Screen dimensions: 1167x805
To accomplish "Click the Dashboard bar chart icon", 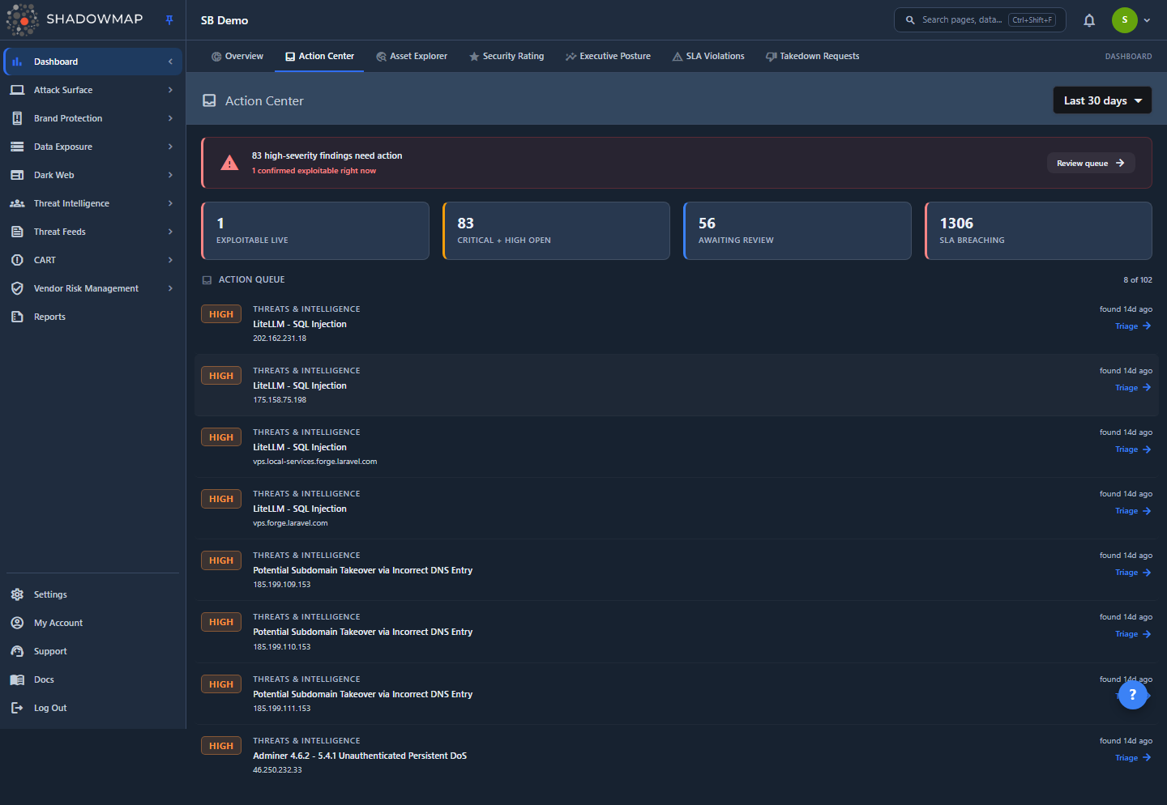I will (x=17, y=62).
